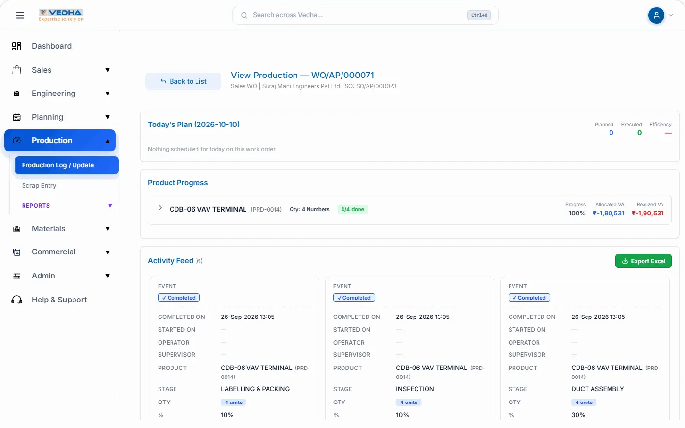Click the 4 units badge in Inspection card

[x=409, y=403]
